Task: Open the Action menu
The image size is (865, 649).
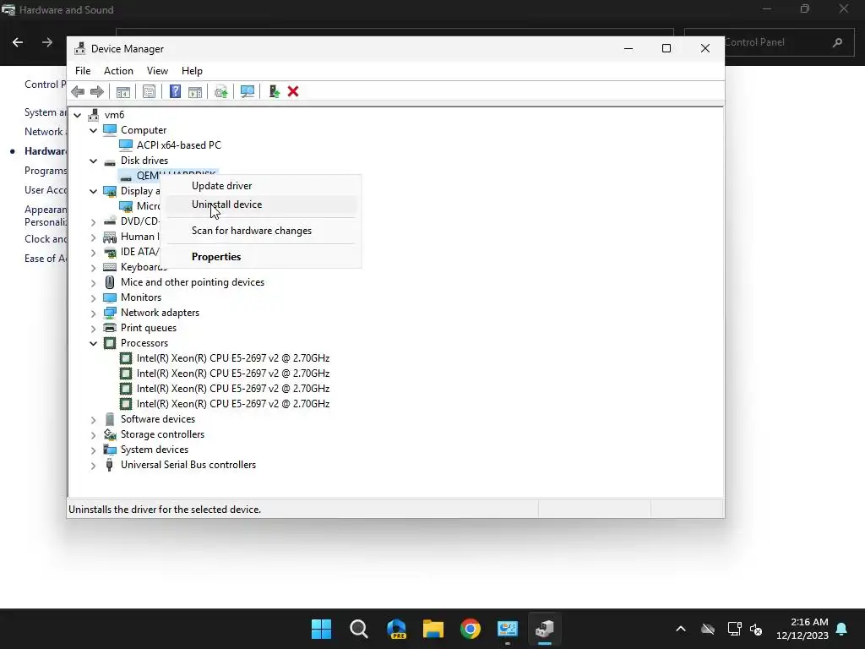Action: pyautogui.click(x=118, y=71)
